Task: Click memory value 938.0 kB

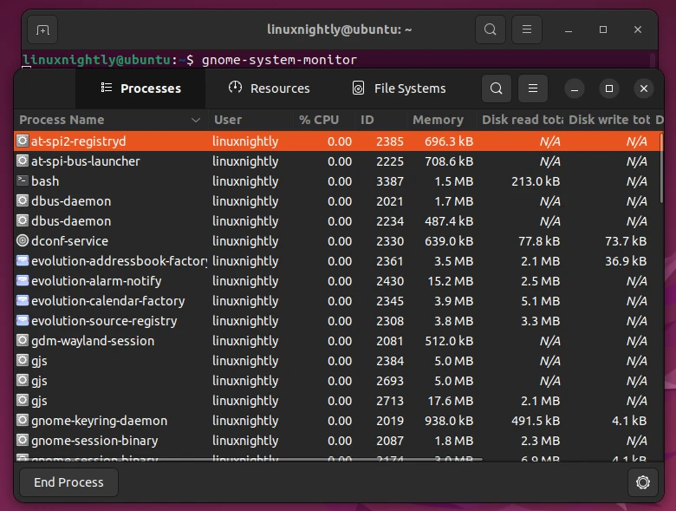Action: [449, 421]
